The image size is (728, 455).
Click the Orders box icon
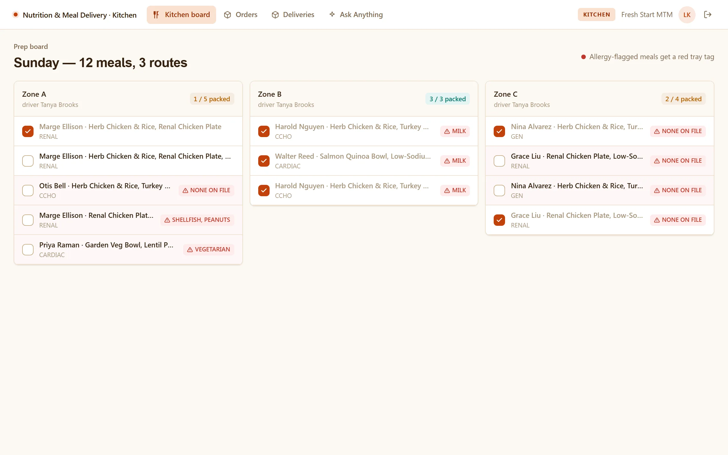[227, 15]
